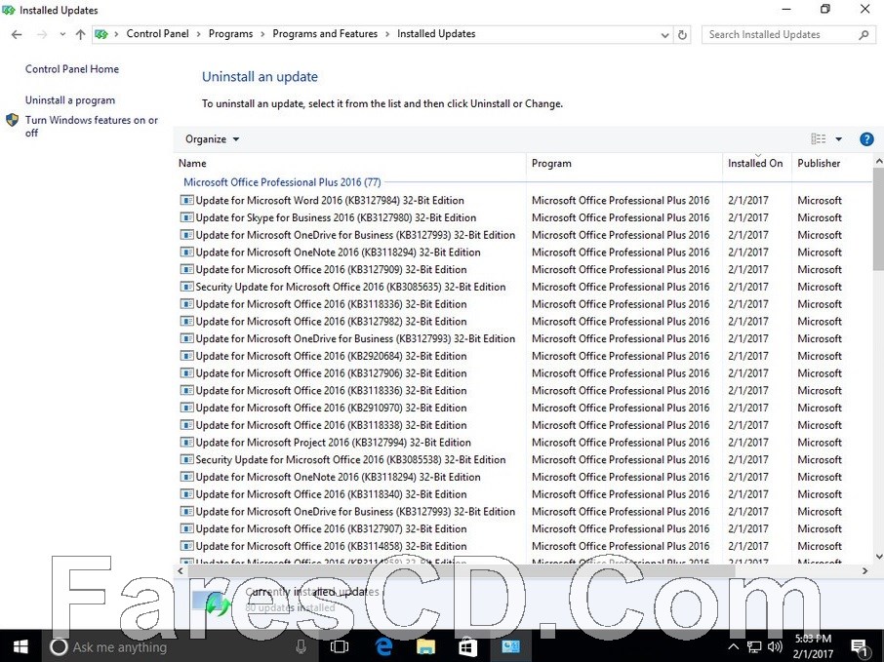Select Update for Microsoft Word 2016 (KB3127984)
884x662 pixels.
(x=330, y=201)
